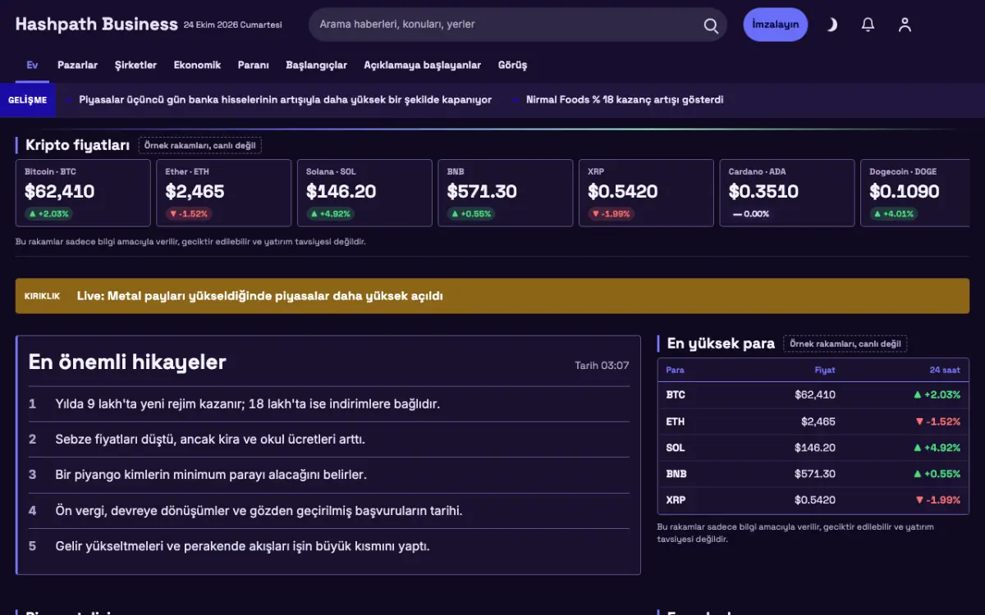Select the BNB row in table

click(x=813, y=474)
